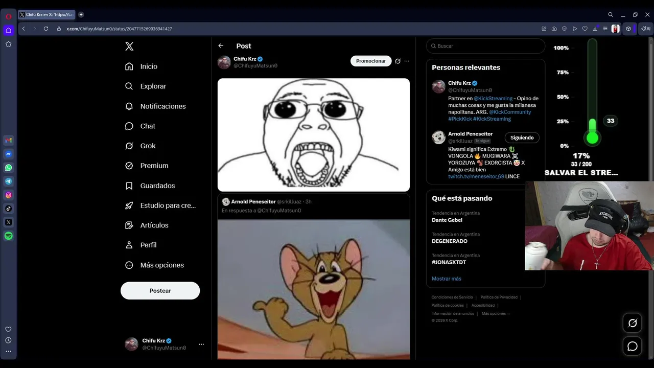Click the Opera logo menu
The height and width of the screenshot is (368, 654).
8,16
